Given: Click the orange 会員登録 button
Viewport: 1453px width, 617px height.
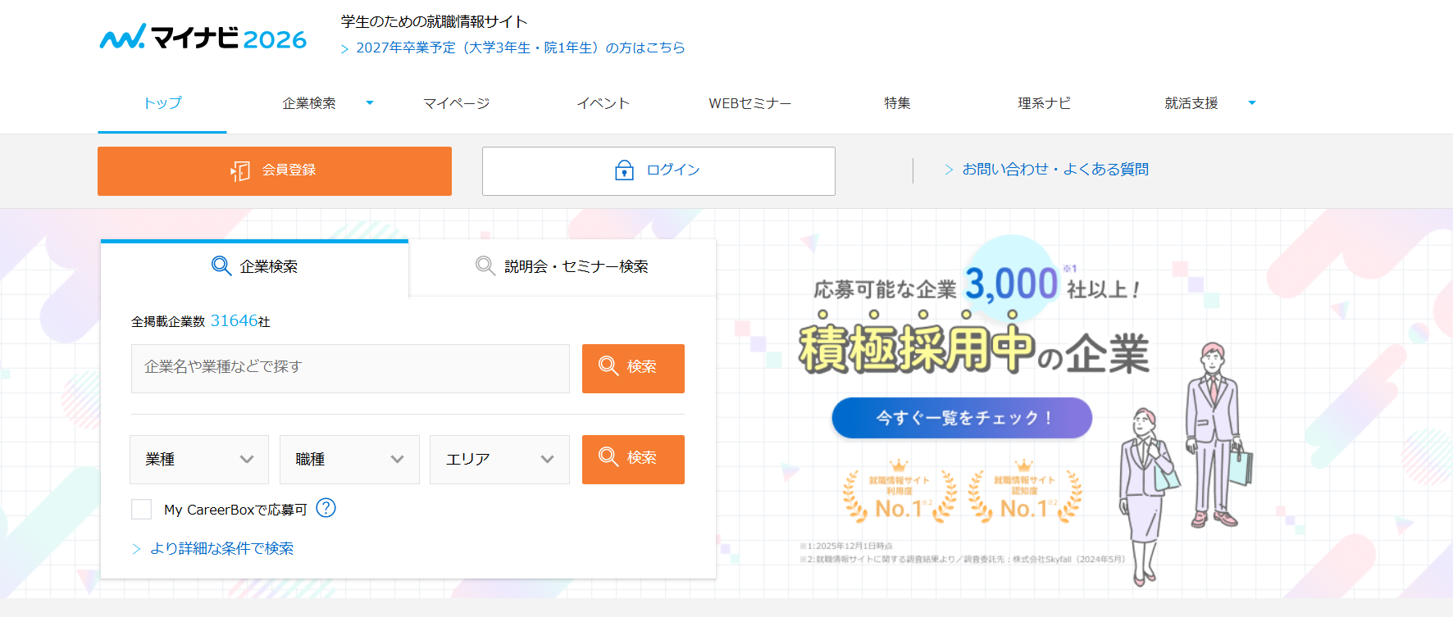Looking at the screenshot, I should tap(275, 171).
